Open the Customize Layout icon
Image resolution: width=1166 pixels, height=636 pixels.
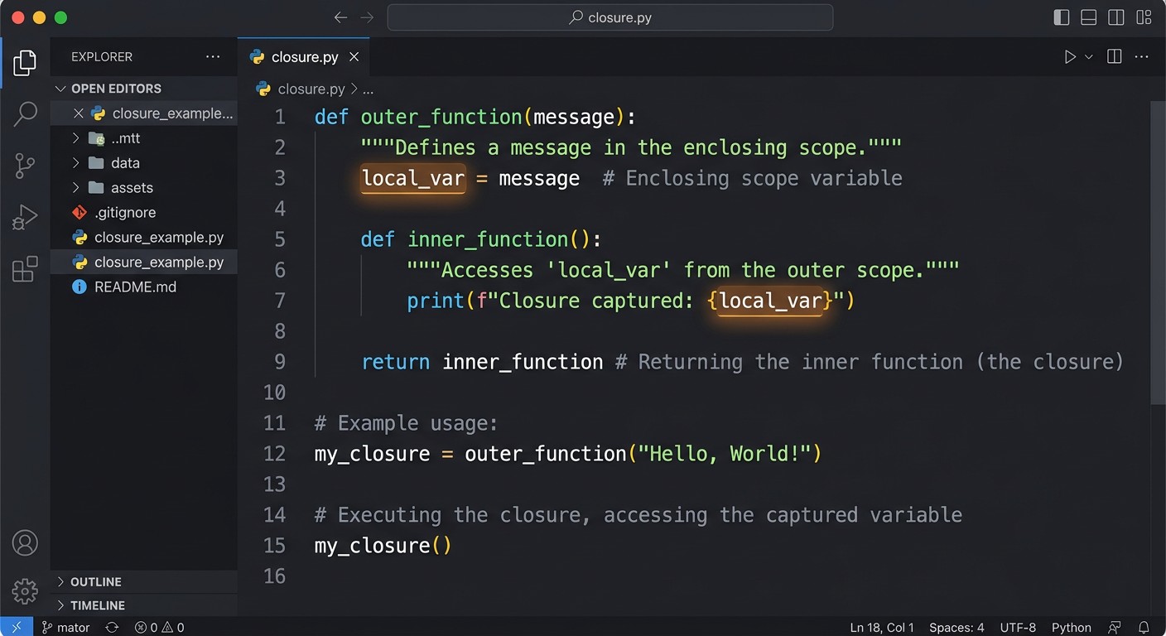pos(1144,17)
